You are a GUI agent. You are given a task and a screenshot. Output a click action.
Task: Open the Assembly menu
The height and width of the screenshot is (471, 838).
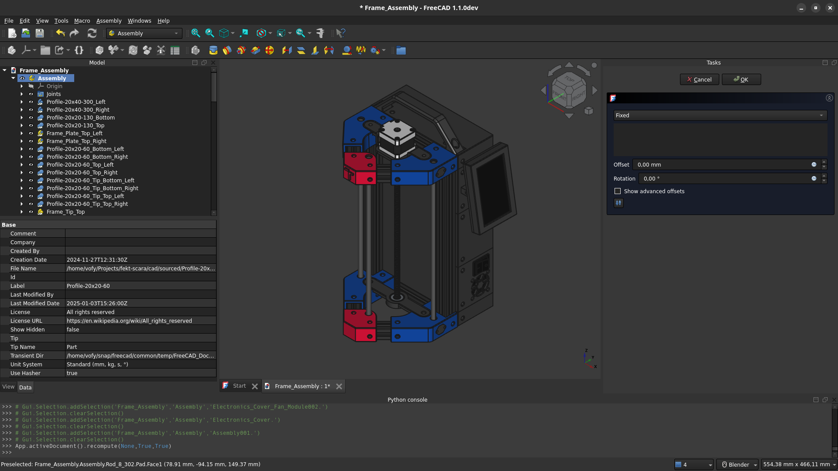(x=109, y=20)
